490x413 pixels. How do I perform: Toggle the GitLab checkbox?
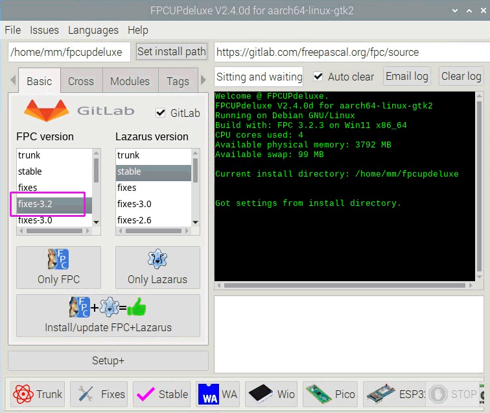(x=161, y=113)
